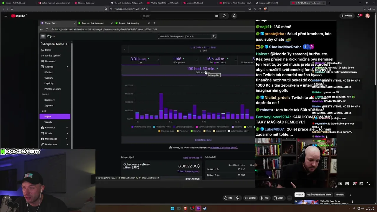Collapse the Analýza sidebar section
The width and height of the screenshot is (377, 212).
click(x=67, y=67)
